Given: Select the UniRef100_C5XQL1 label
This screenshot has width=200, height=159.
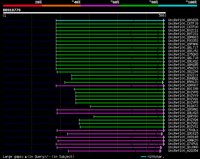Looking at the screenshot, I should pos(183,130).
